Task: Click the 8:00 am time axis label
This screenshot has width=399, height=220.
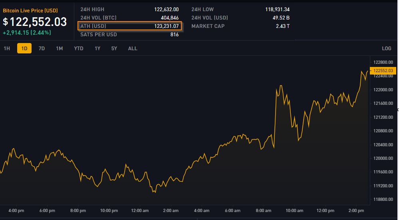Action: coord(264,210)
